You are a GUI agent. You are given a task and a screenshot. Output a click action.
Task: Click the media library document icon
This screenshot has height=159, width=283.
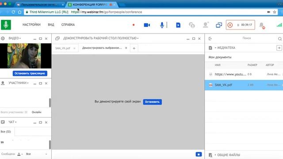[210, 48]
